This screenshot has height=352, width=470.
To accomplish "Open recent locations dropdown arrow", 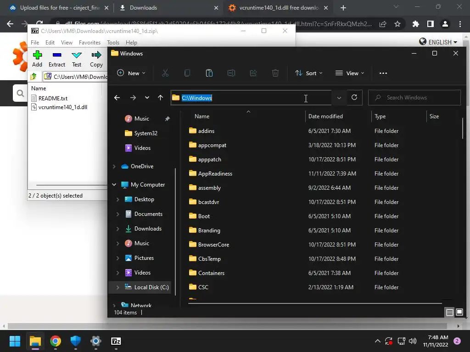I will (x=147, y=98).
